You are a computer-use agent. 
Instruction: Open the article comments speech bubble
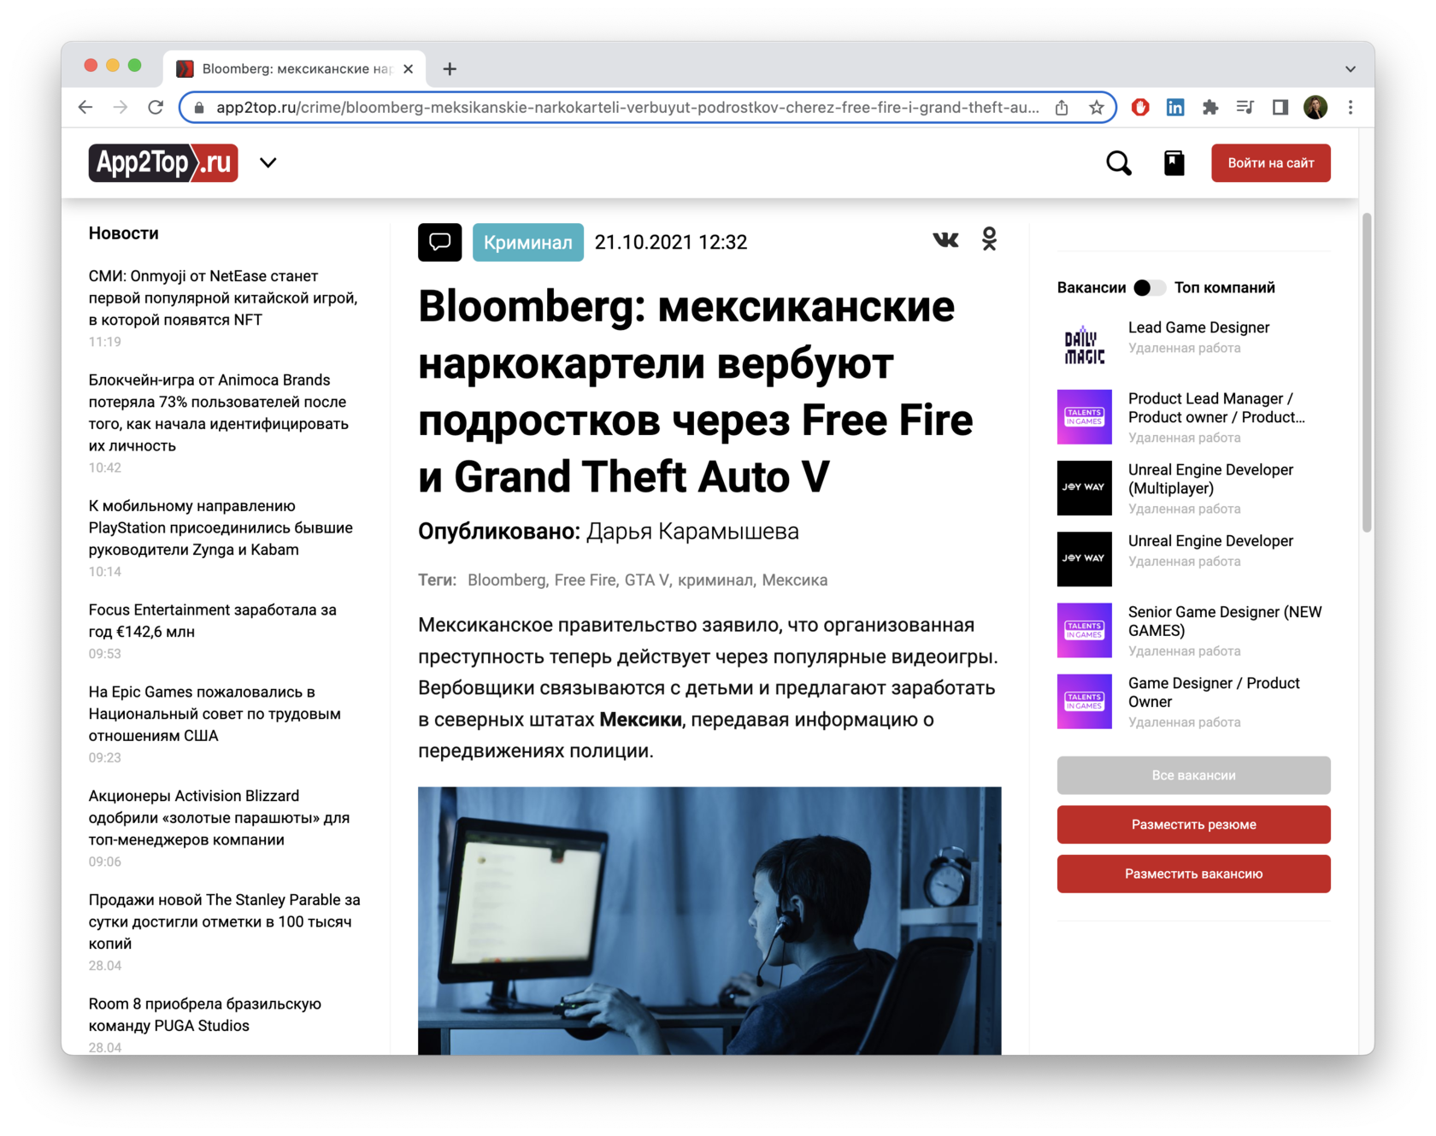[x=439, y=243]
